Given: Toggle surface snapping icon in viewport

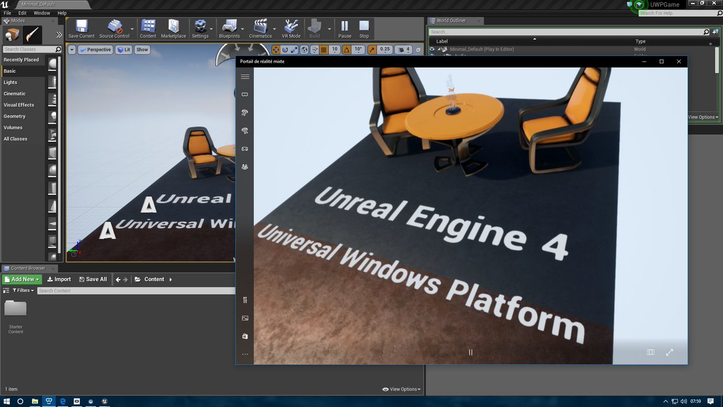Looking at the screenshot, I should (x=314, y=49).
